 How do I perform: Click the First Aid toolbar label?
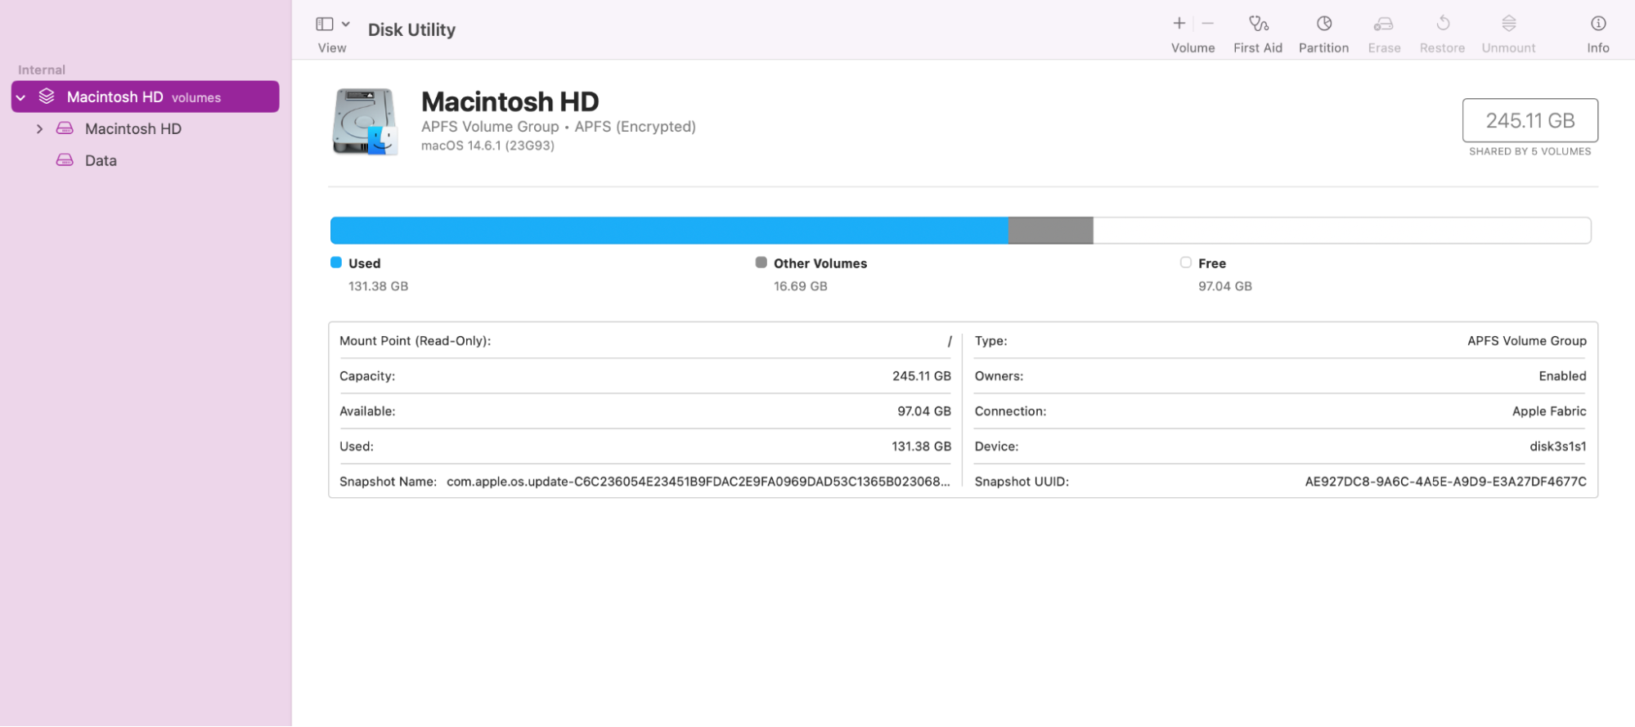[x=1258, y=48]
